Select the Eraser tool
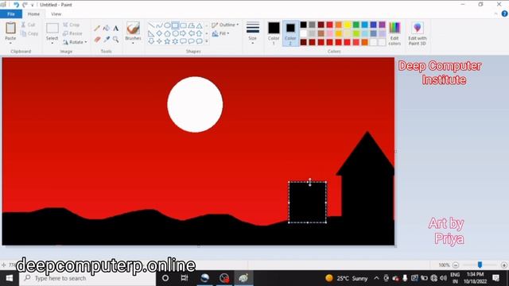This screenshot has height=286, width=509. 97,40
